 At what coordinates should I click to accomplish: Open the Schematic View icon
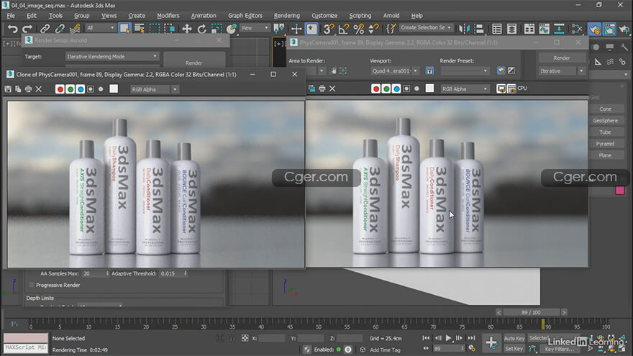pyautogui.click(x=559, y=29)
